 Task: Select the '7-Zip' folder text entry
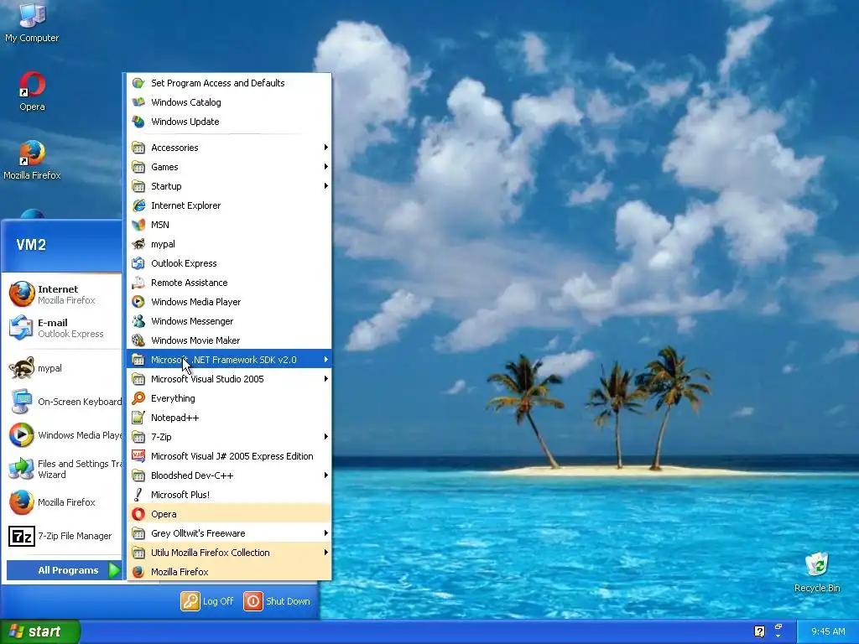161,436
